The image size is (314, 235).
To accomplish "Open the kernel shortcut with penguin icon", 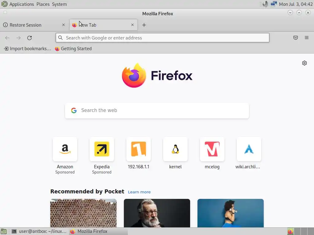I will click(x=175, y=149).
